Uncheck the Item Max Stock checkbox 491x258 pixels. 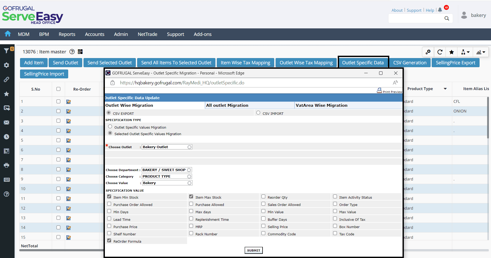[191, 197]
